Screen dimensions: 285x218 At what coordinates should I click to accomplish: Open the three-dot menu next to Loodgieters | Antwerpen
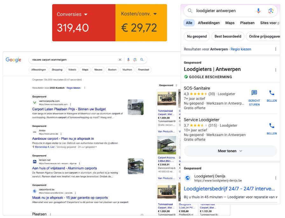[275, 70]
